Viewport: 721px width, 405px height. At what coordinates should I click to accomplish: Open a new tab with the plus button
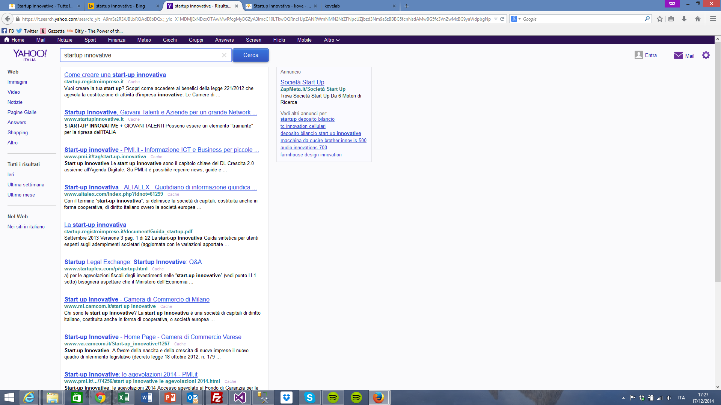(x=407, y=6)
